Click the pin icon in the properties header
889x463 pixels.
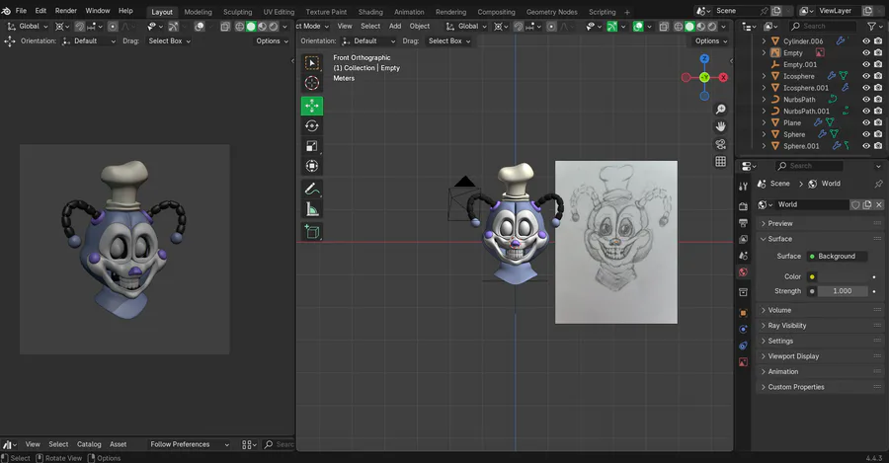[878, 184]
